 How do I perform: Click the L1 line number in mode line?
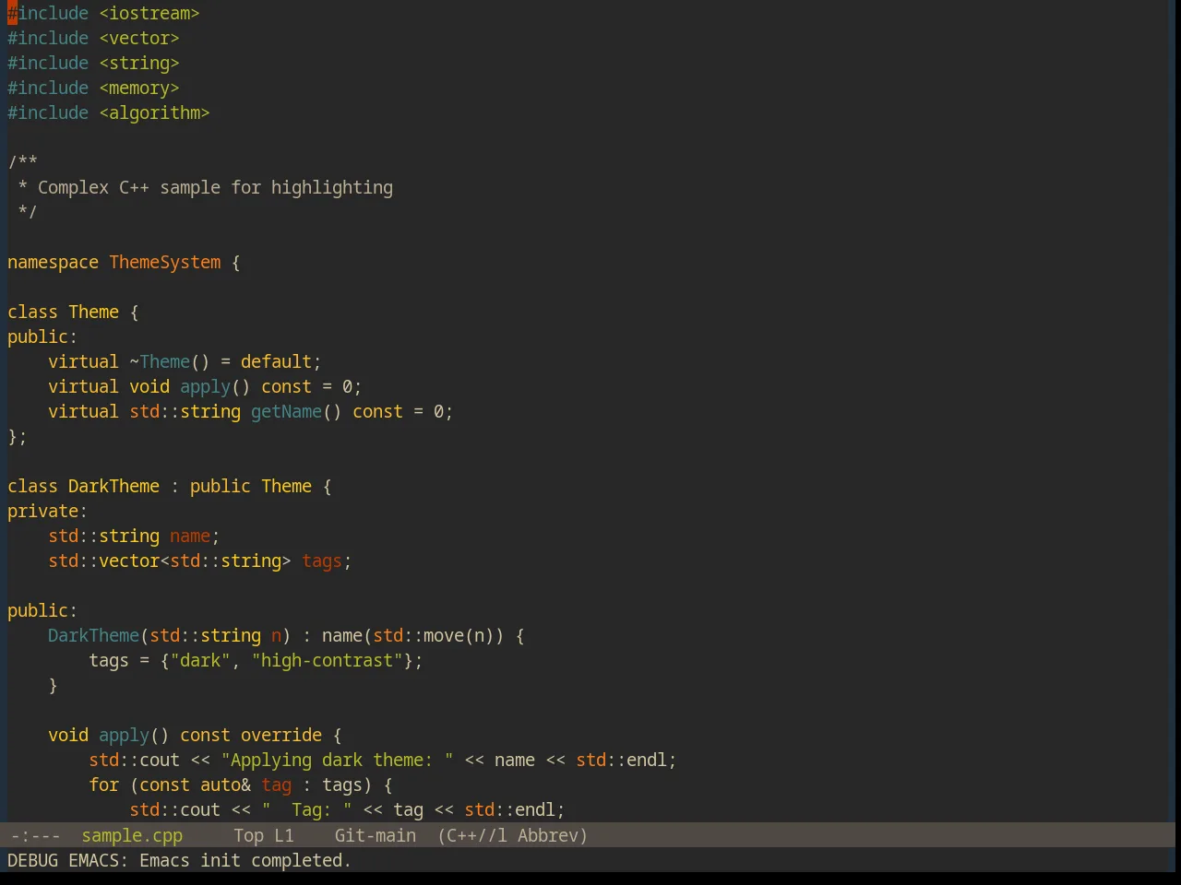(x=284, y=836)
